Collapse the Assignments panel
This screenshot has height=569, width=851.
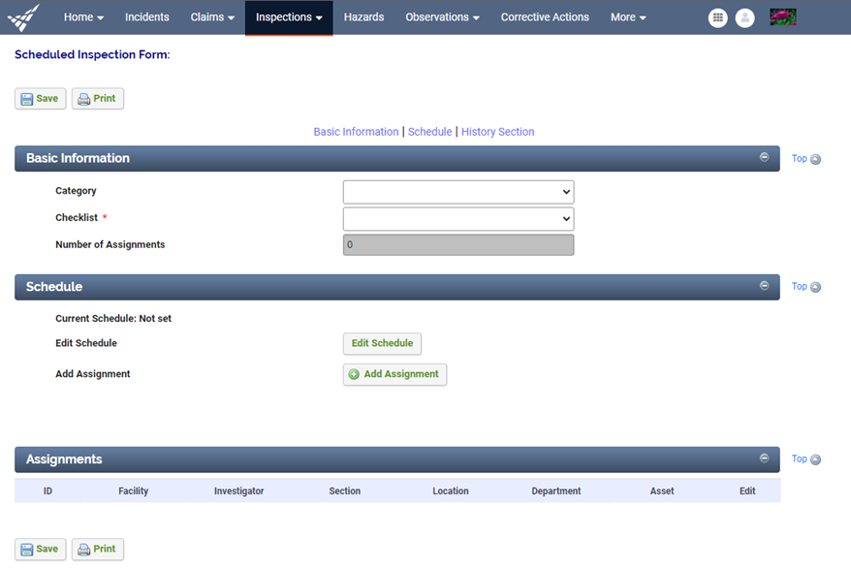tap(765, 457)
